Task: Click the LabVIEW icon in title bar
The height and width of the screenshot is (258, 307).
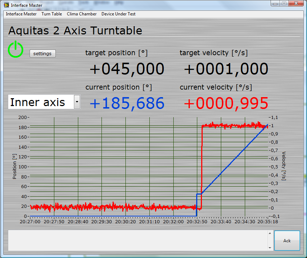Action: tap(6, 5)
